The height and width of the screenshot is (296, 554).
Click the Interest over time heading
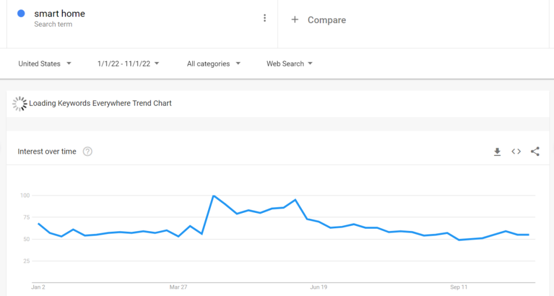click(x=47, y=151)
